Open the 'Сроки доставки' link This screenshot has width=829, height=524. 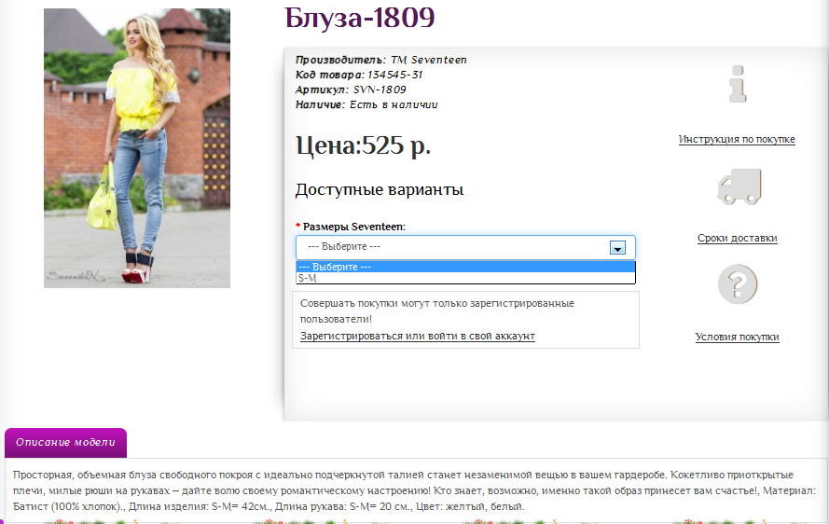coord(737,239)
